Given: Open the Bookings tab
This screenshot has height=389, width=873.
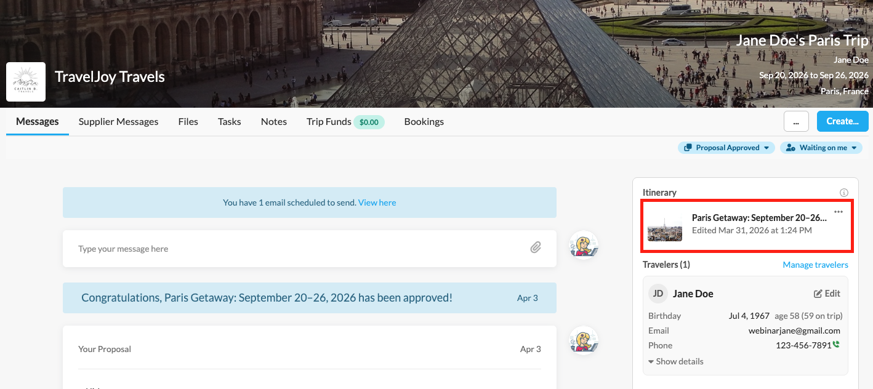Looking at the screenshot, I should [424, 121].
